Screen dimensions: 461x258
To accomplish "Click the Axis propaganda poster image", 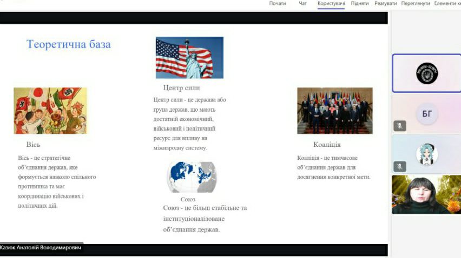I will pos(50,111).
